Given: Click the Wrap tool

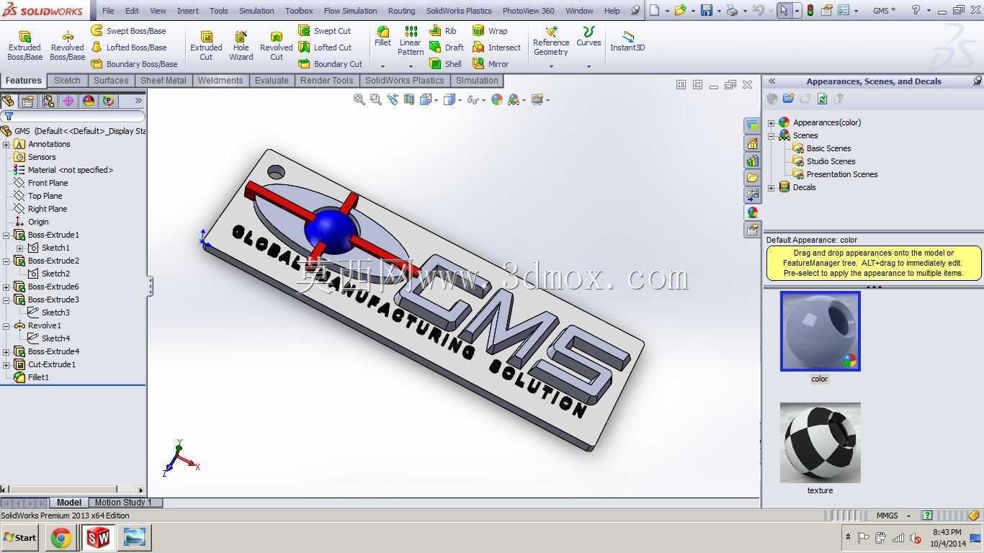Looking at the screenshot, I should click(x=490, y=31).
